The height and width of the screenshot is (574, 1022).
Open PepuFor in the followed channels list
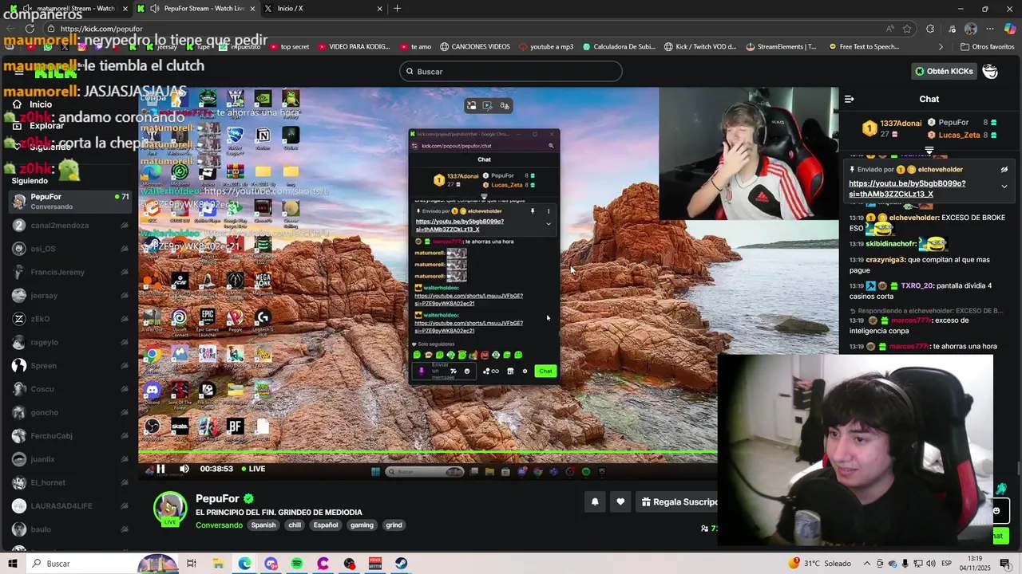pos(69,201)
